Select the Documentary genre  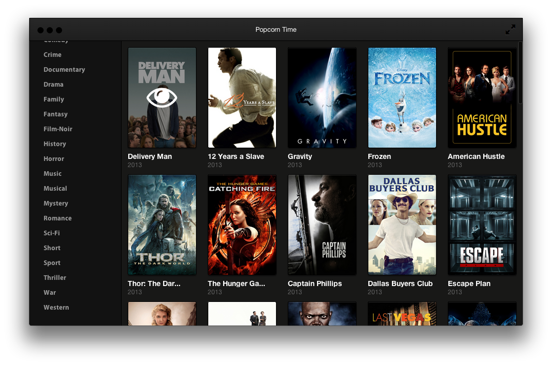coord(65,70)
